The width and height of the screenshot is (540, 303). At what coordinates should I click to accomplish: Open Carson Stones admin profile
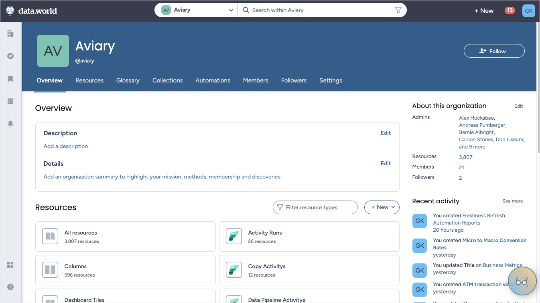pos(476,140)
